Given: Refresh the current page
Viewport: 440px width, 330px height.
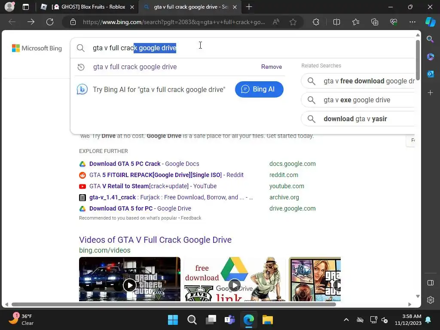Looking at the screenshot, I should click(x=50, y=22).
